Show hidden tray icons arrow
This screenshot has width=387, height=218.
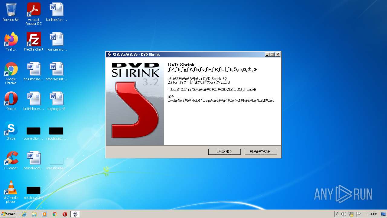(337, 214)
